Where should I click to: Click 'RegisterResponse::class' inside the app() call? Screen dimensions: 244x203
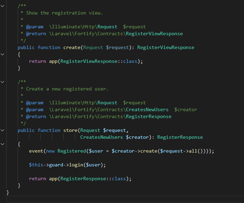coord(93,178)
